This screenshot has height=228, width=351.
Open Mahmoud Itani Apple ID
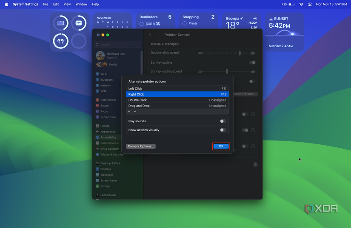[x=111, y=56]
